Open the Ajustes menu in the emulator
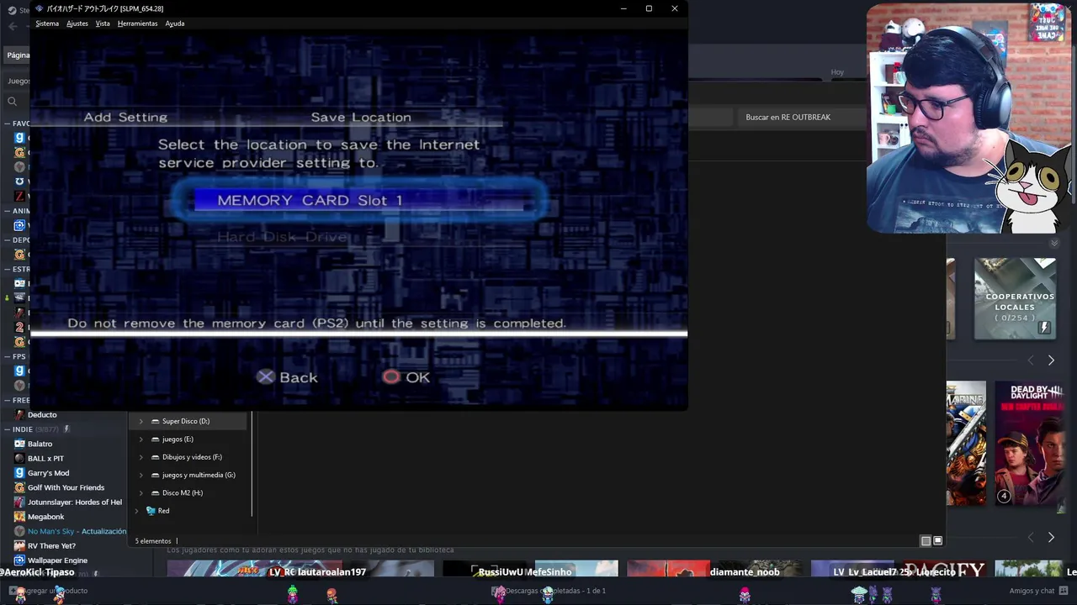This screenshot has width=1077, height=605. coord(77,24)
